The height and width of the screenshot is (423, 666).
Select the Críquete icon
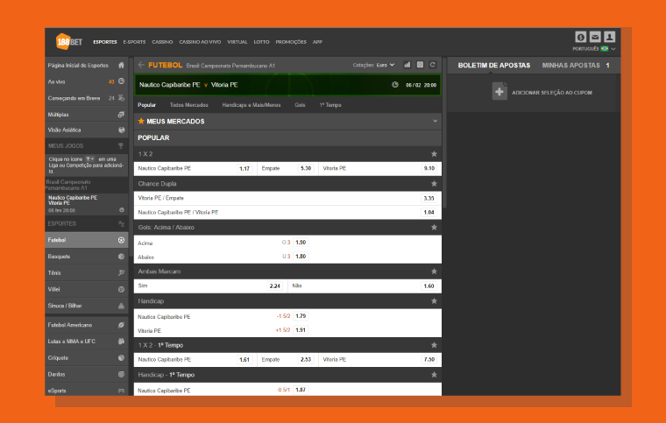[x=121, y=357]
